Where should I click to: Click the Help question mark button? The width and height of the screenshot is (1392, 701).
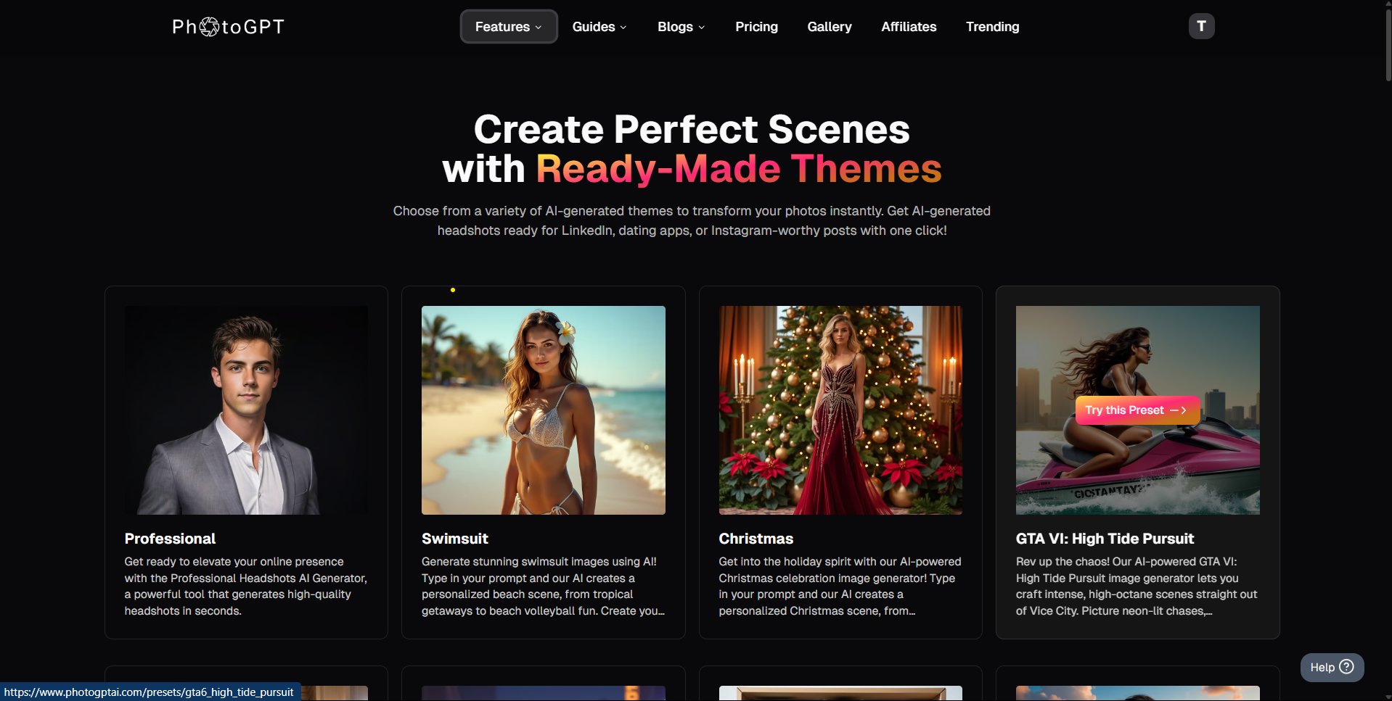(x=1332, y=667)
